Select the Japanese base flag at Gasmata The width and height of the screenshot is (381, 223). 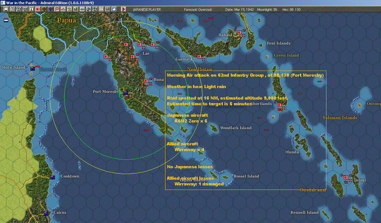pos(199,56)
